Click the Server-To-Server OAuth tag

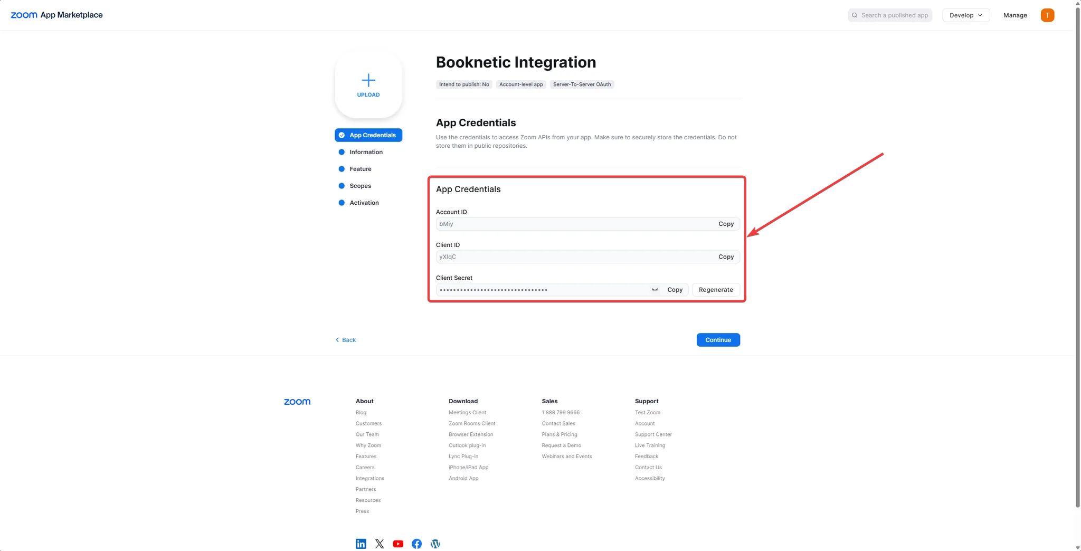[582, 84]
